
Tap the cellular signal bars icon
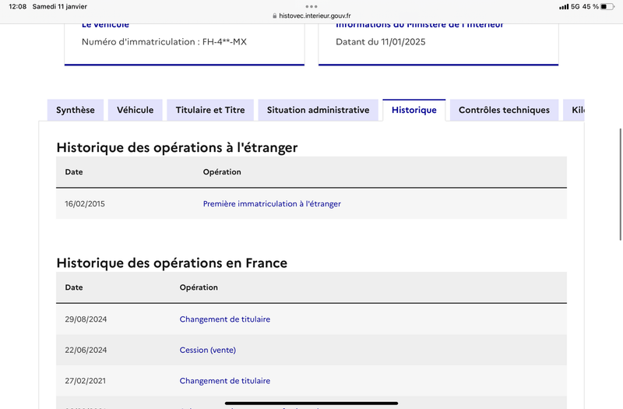[x=564, y=6]
